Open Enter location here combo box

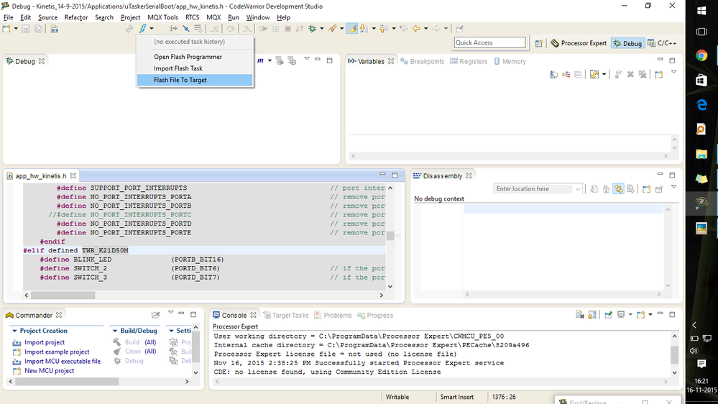pyautogui.click(x=538, y=189)
